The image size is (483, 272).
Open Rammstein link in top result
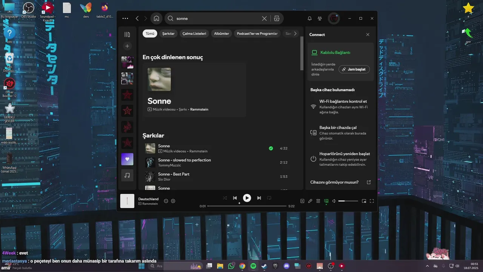pos(199,109)
